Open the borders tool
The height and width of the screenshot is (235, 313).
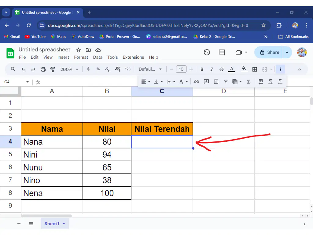click(x=255, y=69)
